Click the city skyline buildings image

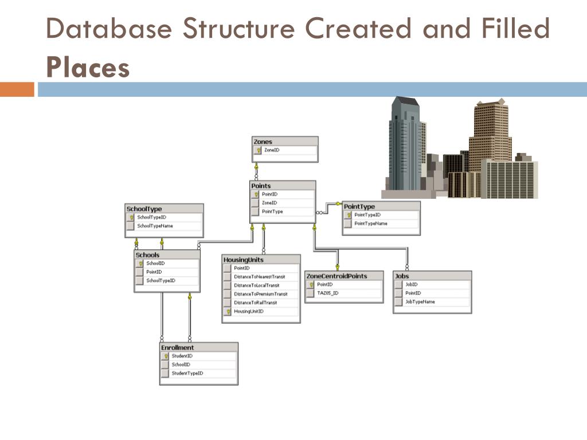pos(460,147)
